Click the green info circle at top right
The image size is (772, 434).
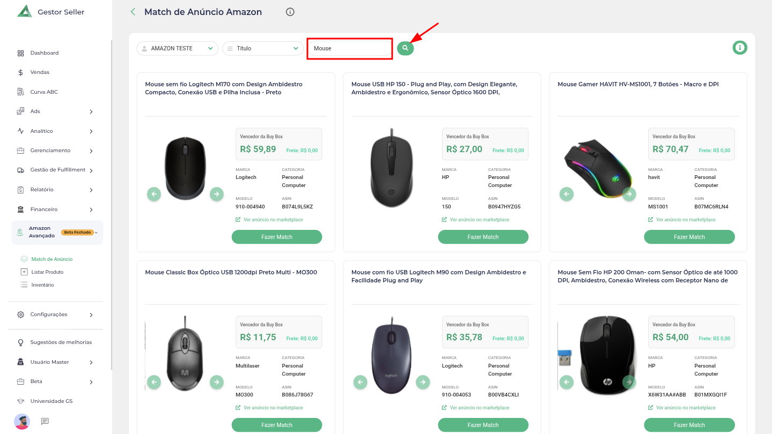point(740,48)
